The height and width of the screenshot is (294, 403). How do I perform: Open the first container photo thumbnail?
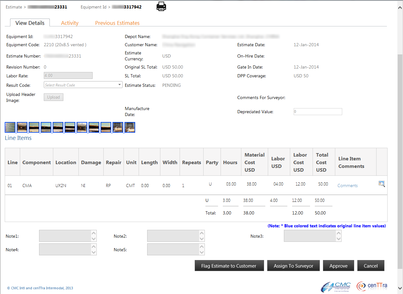[10, 127]
